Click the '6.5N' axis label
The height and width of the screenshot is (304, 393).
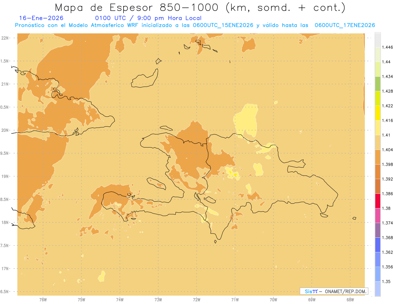(x=5, y=292)
